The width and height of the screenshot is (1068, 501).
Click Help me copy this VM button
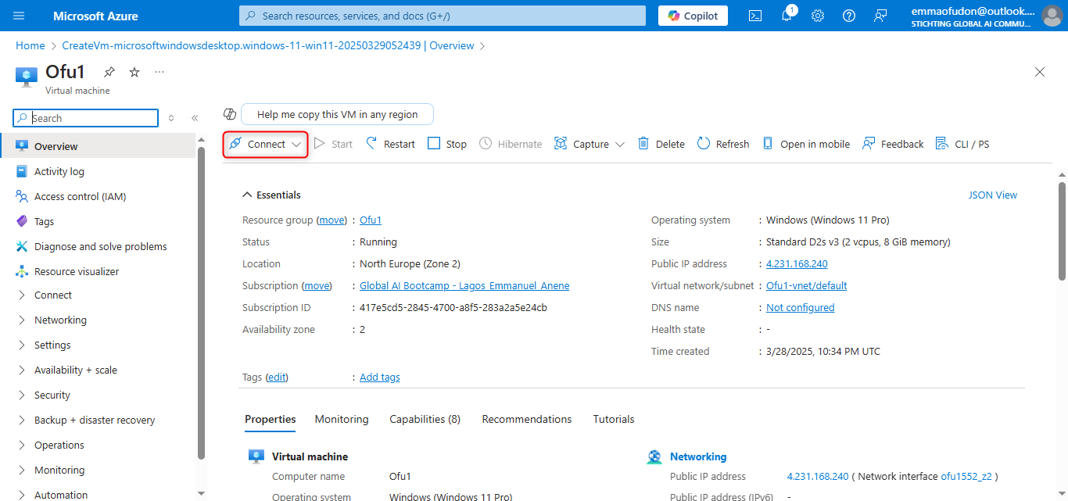(x=337, y=114)
